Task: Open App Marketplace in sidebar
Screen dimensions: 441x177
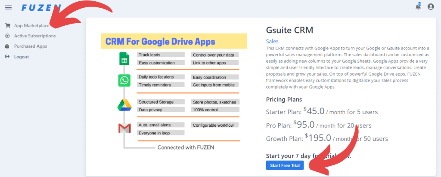Action: tap(32, 25)
